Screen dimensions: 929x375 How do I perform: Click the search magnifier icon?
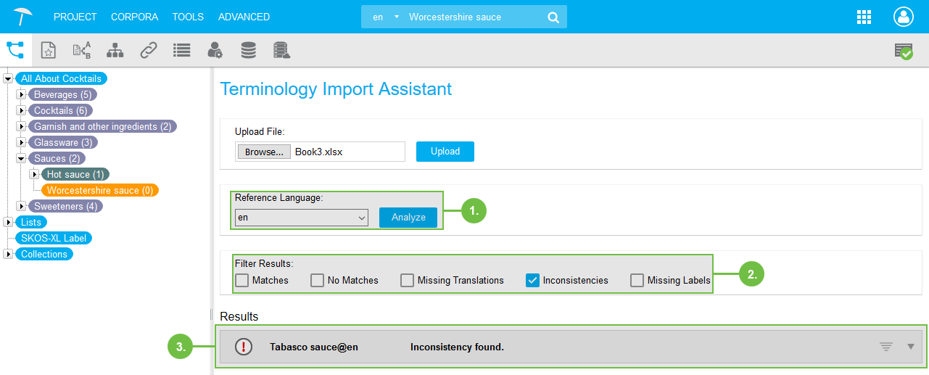point(553,17)
